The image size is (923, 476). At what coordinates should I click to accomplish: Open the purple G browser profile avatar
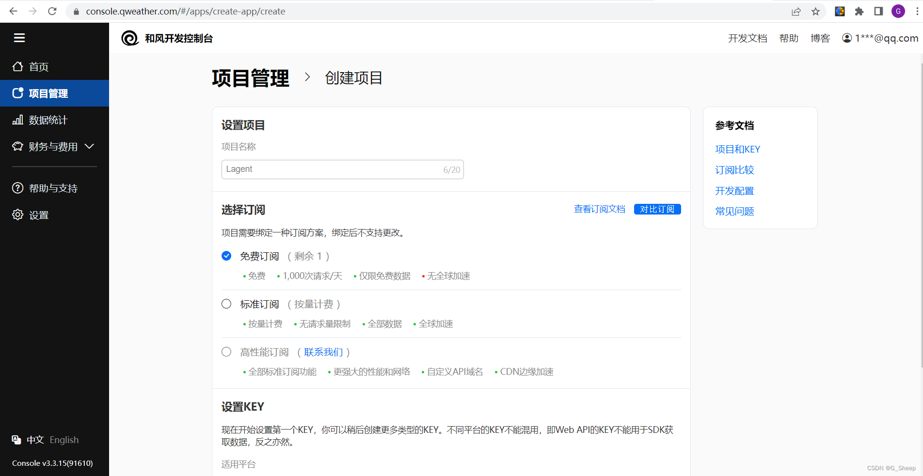pos(898,11)
